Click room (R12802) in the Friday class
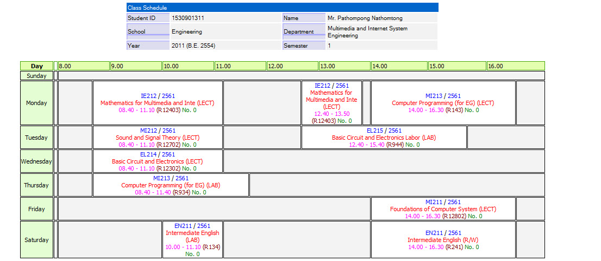The height and width of the screenshot is (261, 601). pyautogui.click(x=455, y=216)
